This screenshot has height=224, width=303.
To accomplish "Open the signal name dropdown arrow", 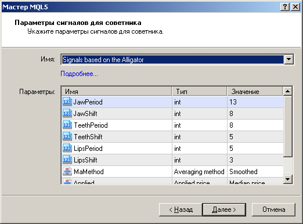I will pyautogui.click(x=288, y=59).
